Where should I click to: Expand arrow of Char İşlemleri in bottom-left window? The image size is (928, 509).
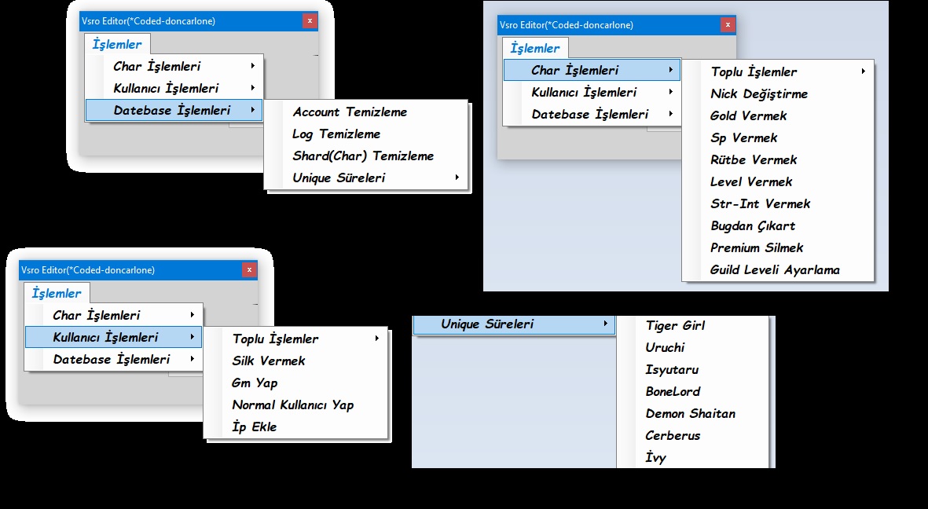click(193, 315)
